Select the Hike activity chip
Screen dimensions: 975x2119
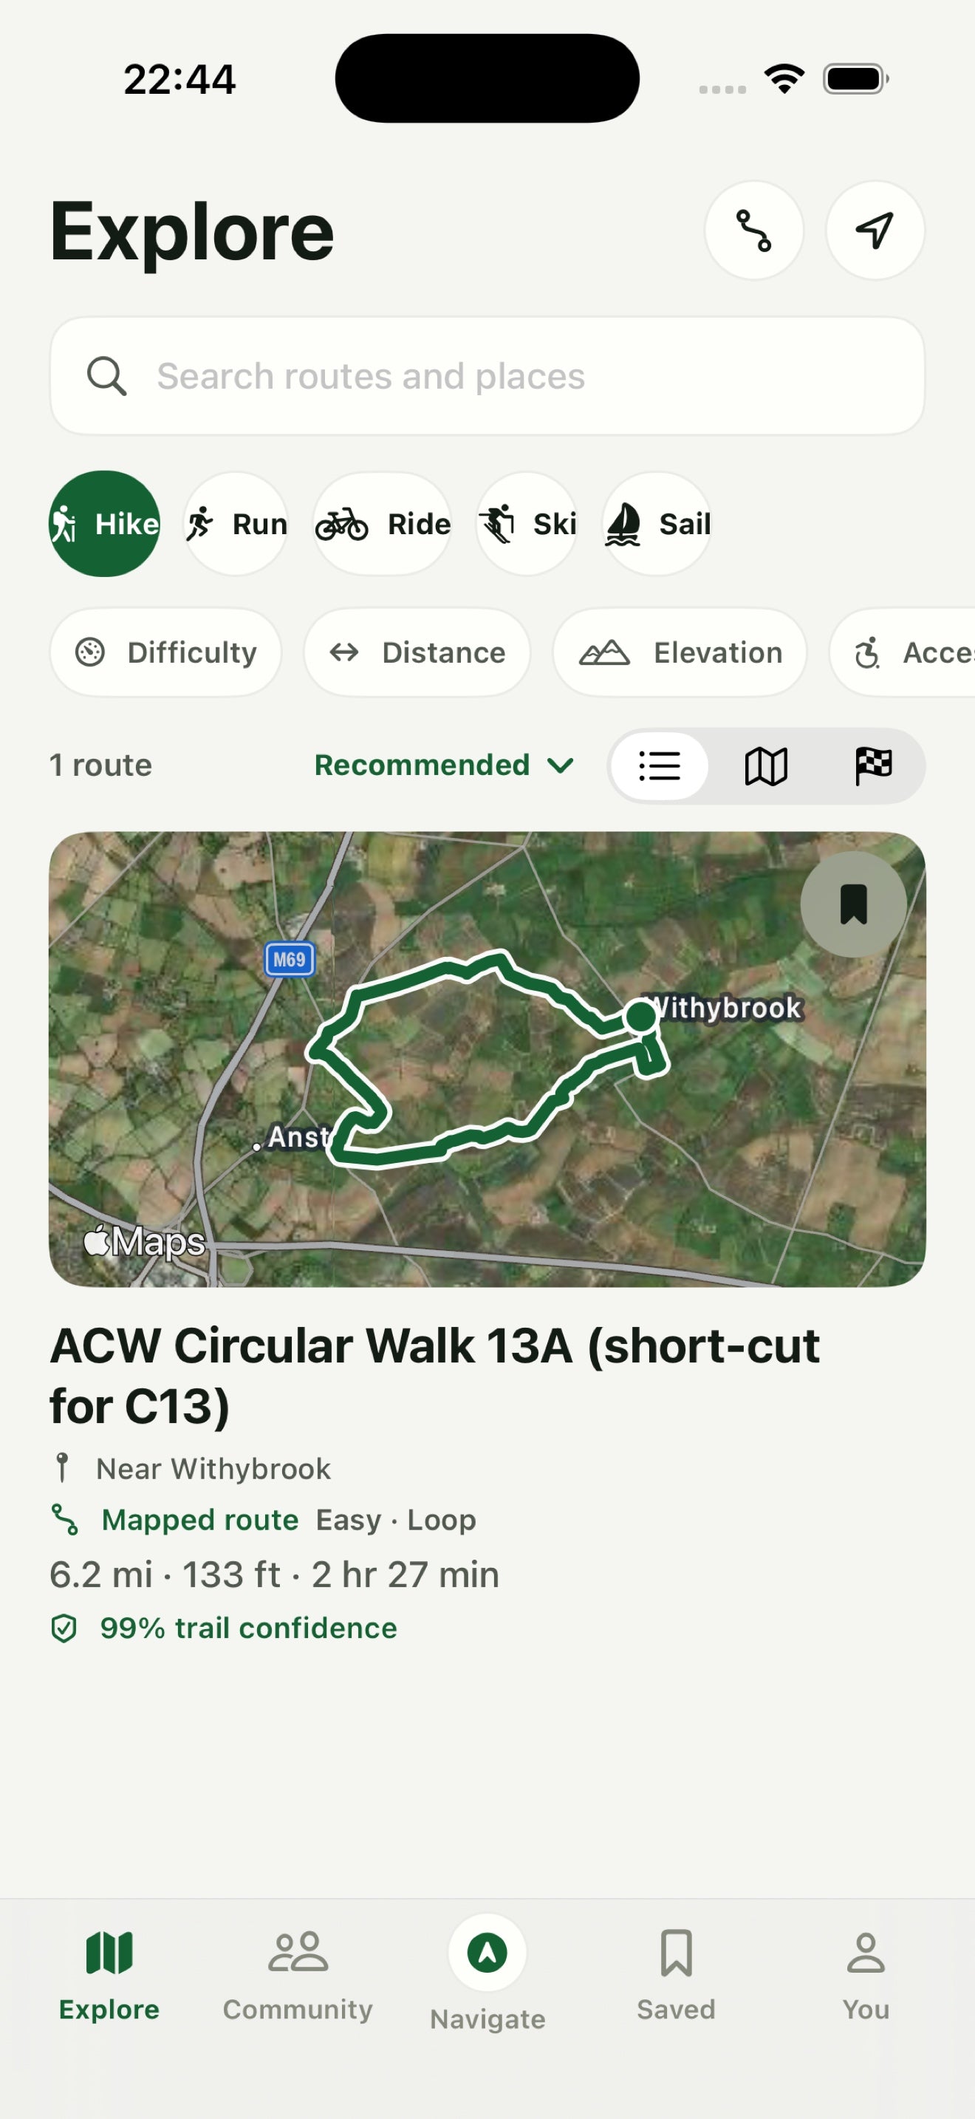click(104, 524)
